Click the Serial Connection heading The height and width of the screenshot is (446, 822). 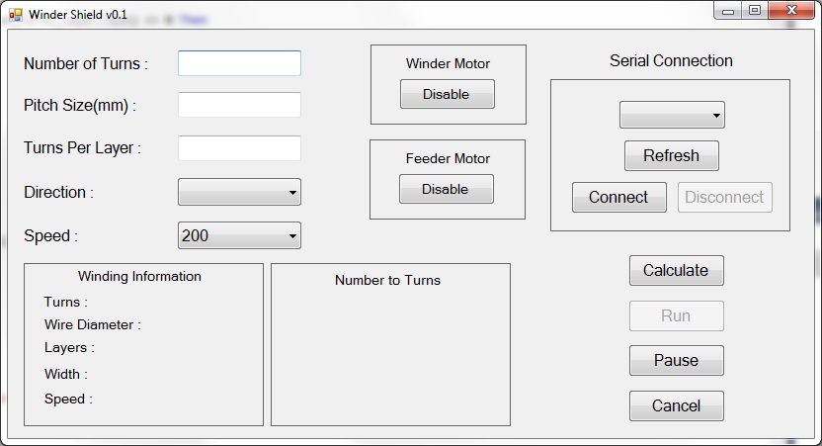pyautogui.click(x=671, y=61)
